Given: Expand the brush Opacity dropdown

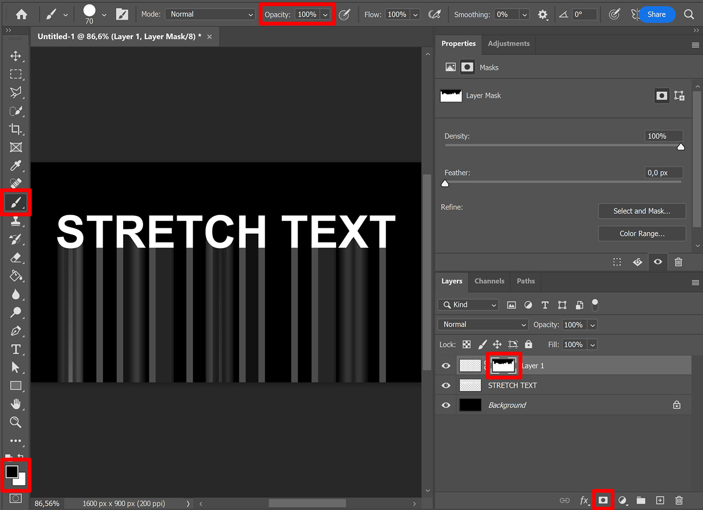Looking at the screenshot, I should tap(325, 14).
